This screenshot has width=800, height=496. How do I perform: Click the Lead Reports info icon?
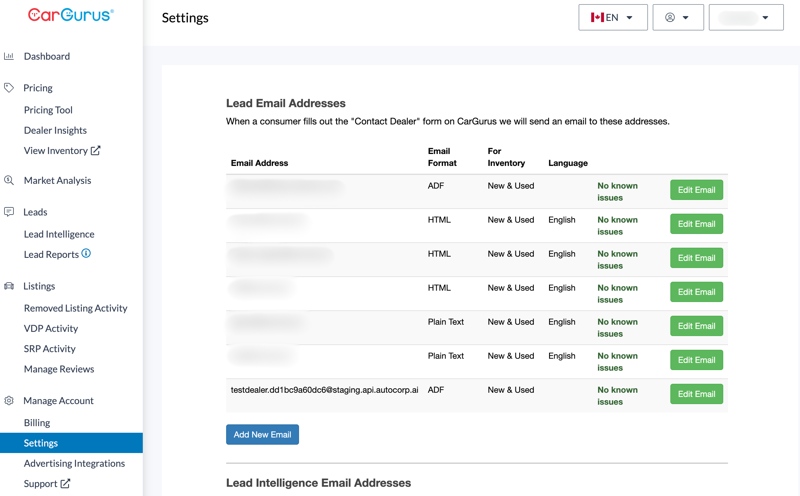click(86, 253)
